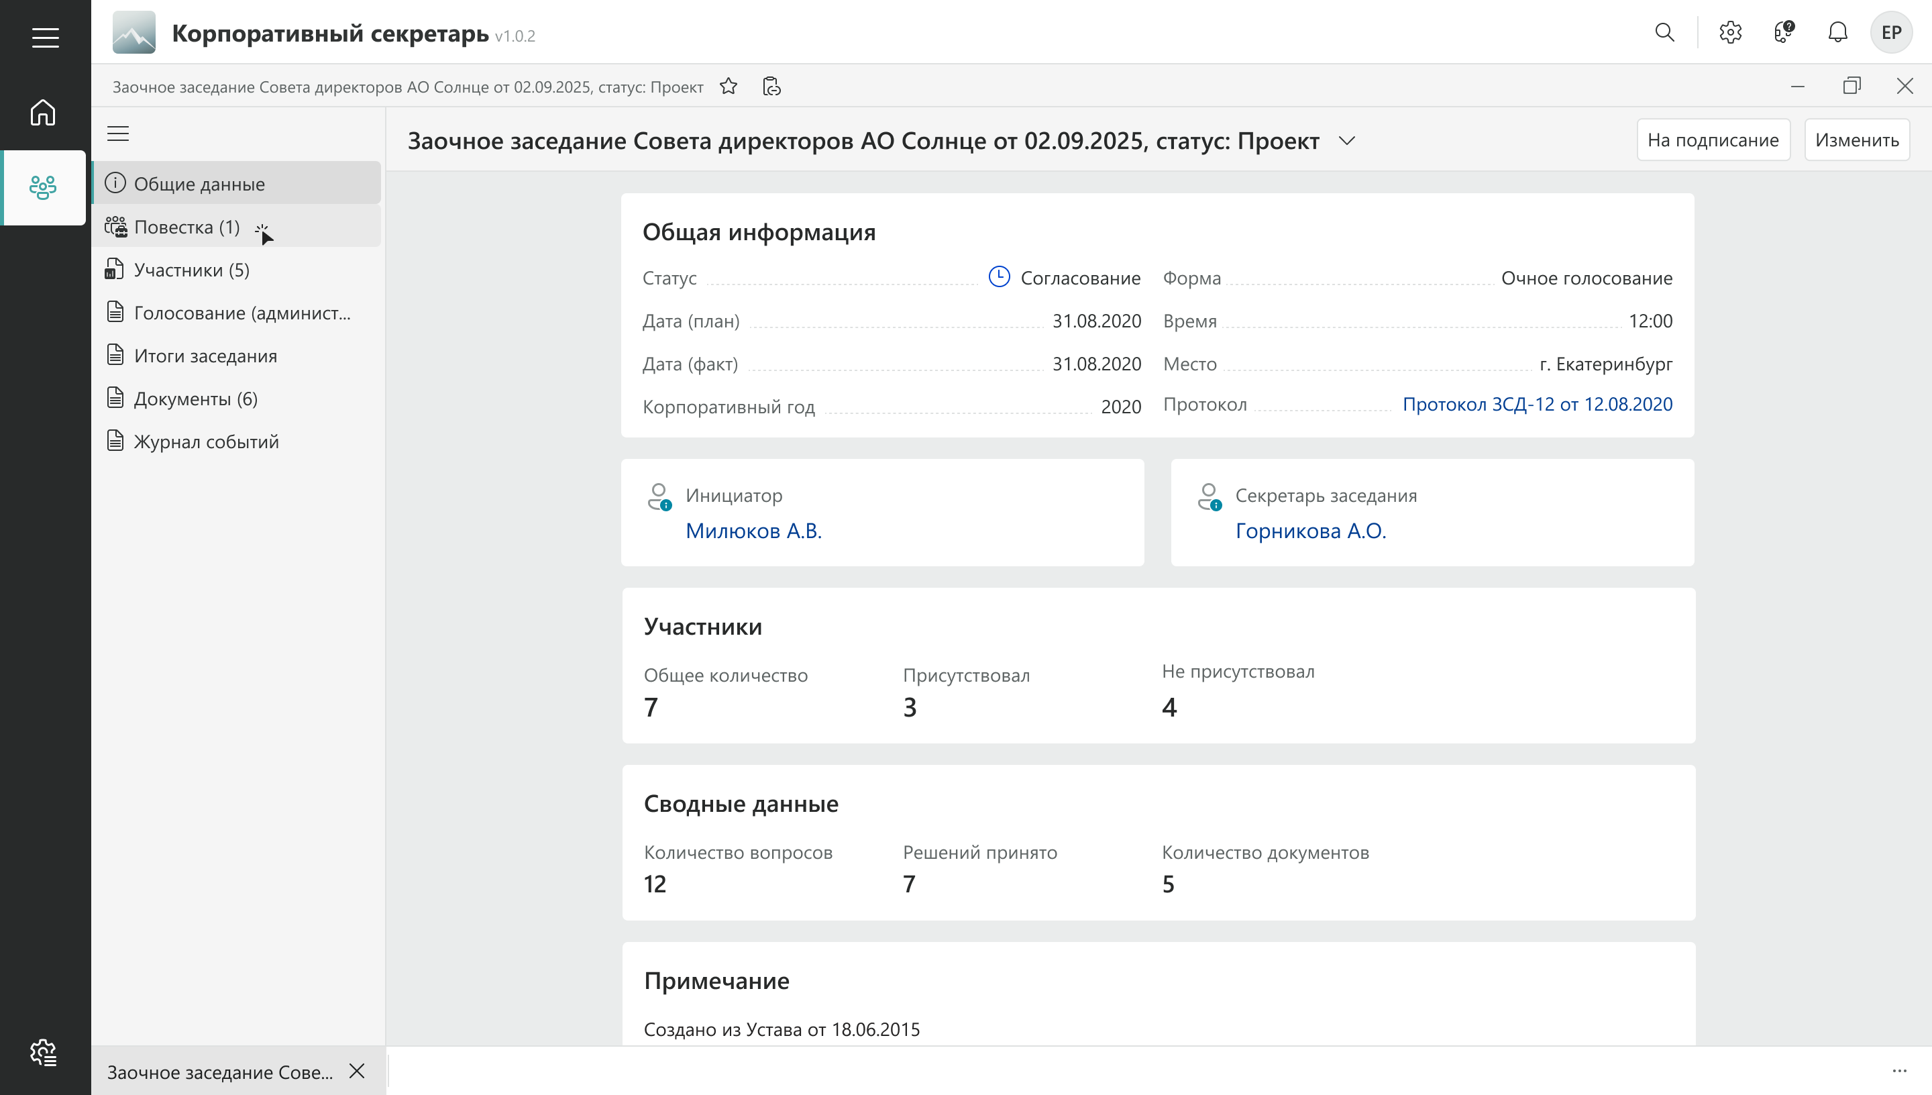Collapse the section navigation panel
The image size is (1932, 1095).
tap(118, 134)
